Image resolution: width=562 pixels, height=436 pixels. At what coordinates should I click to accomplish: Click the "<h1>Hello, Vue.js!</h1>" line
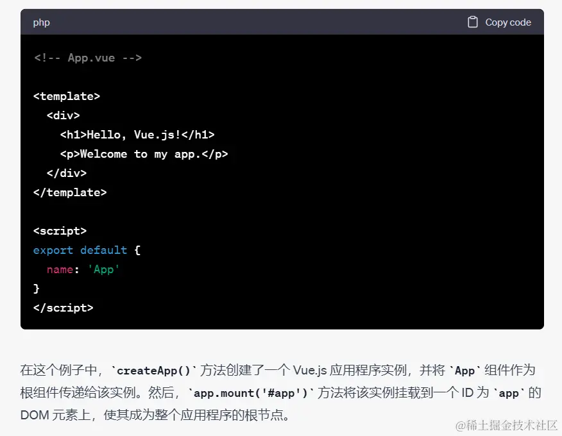(137, 135)
